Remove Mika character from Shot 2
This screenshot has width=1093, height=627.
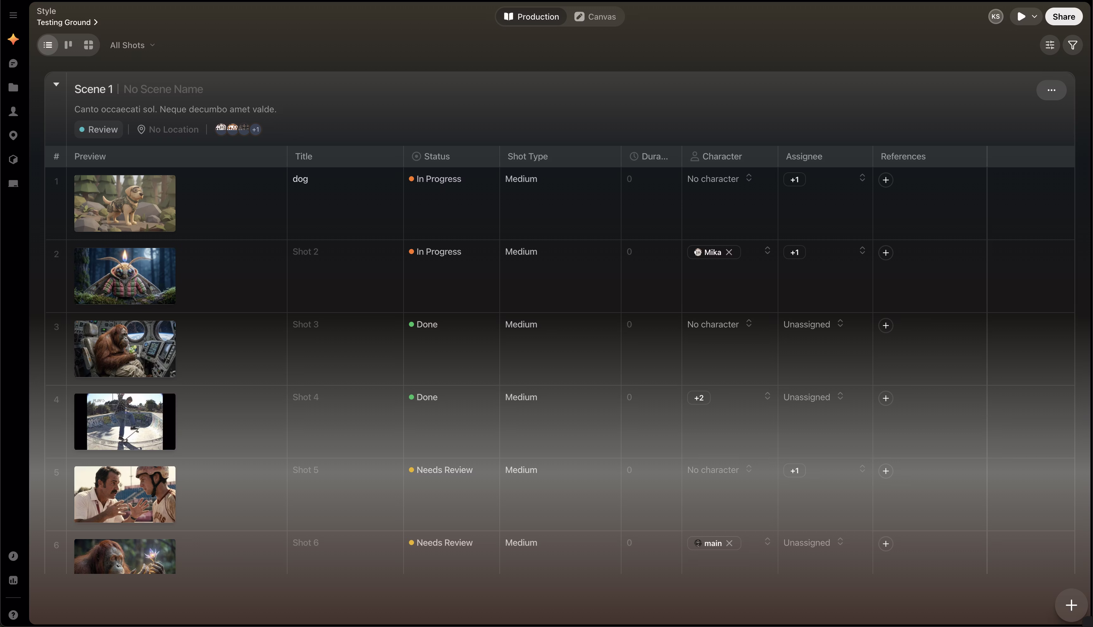(729, 252)
